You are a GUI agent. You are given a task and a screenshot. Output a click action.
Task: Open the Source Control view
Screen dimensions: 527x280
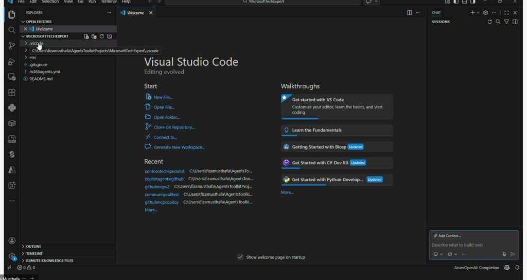11,46
